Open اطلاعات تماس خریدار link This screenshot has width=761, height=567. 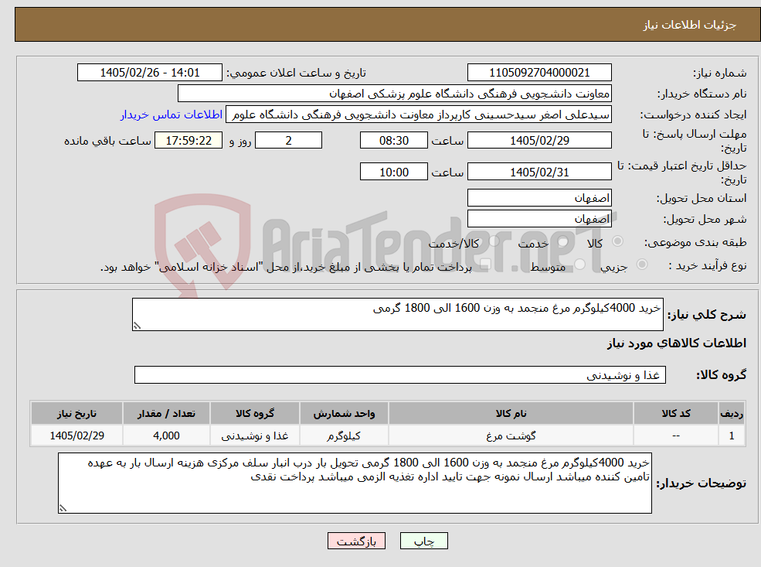point(172,114)
